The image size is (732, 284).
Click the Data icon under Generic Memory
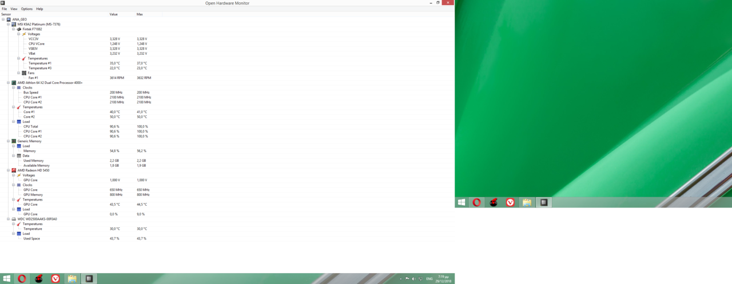point(19,155)
